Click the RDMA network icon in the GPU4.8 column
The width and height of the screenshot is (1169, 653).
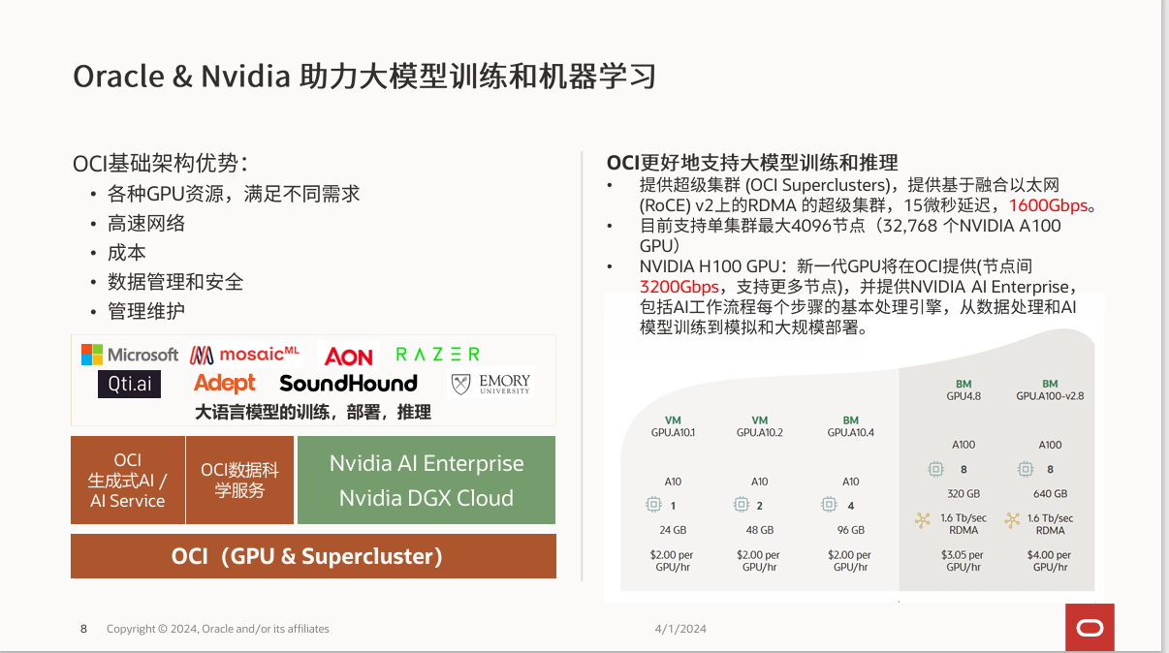(923, 521)
